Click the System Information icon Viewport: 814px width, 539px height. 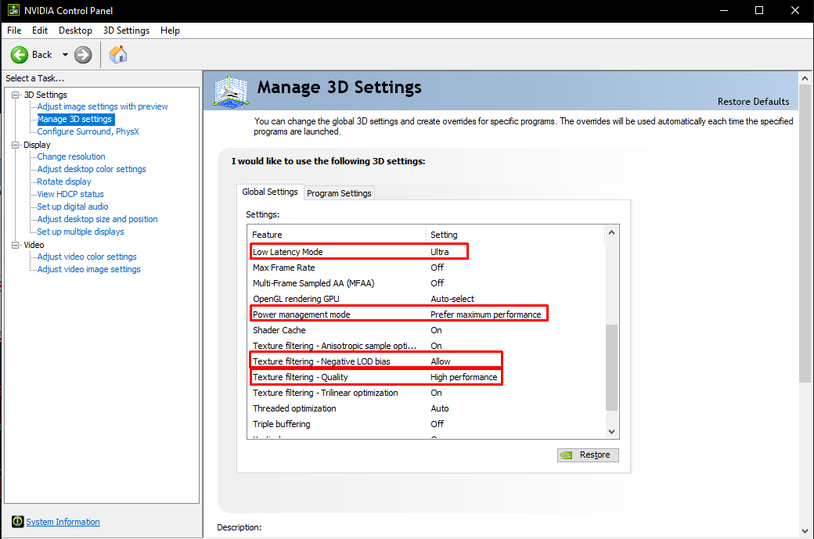pos(17,522)
